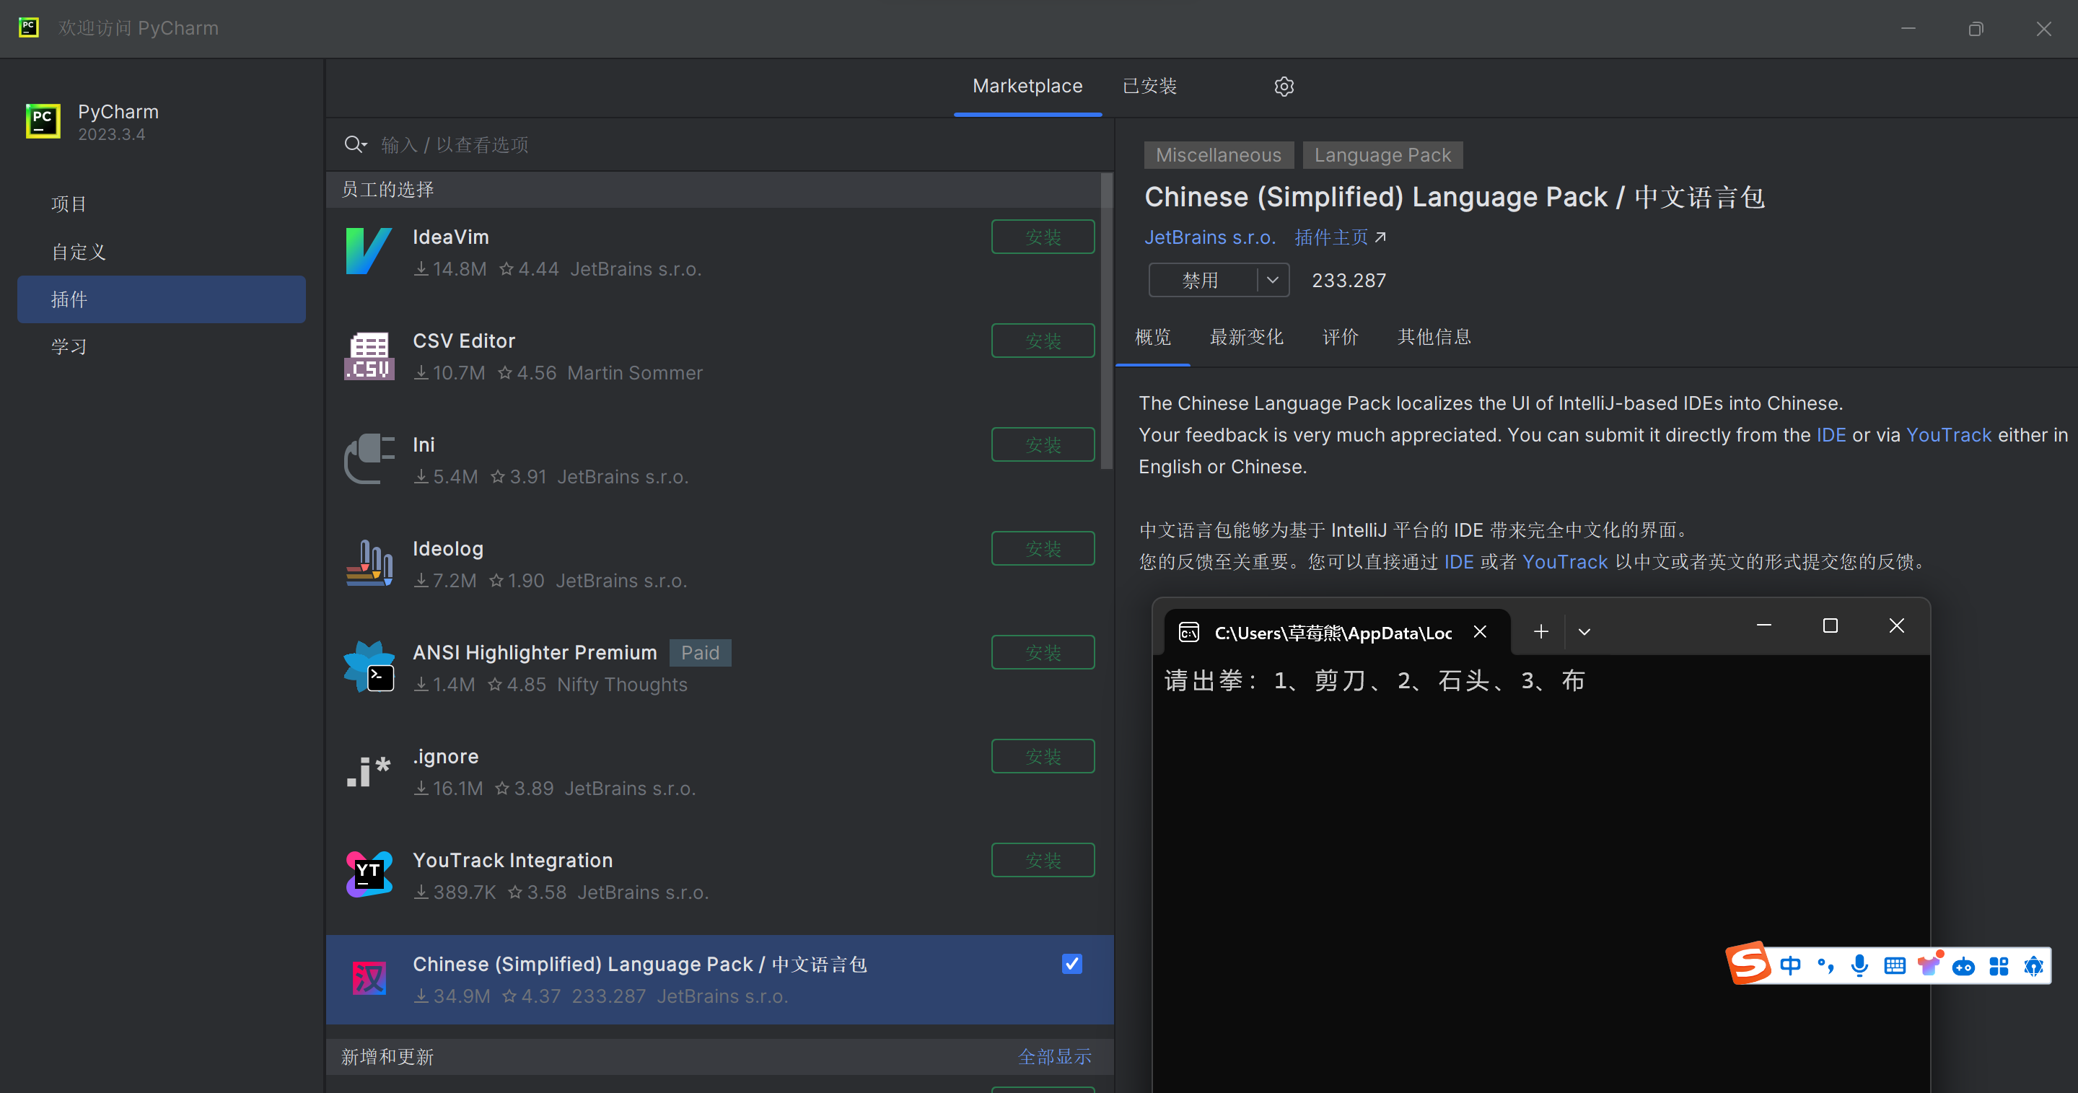Uncheck the Chinese Language Pack checkbox

tap(1071, 964)
